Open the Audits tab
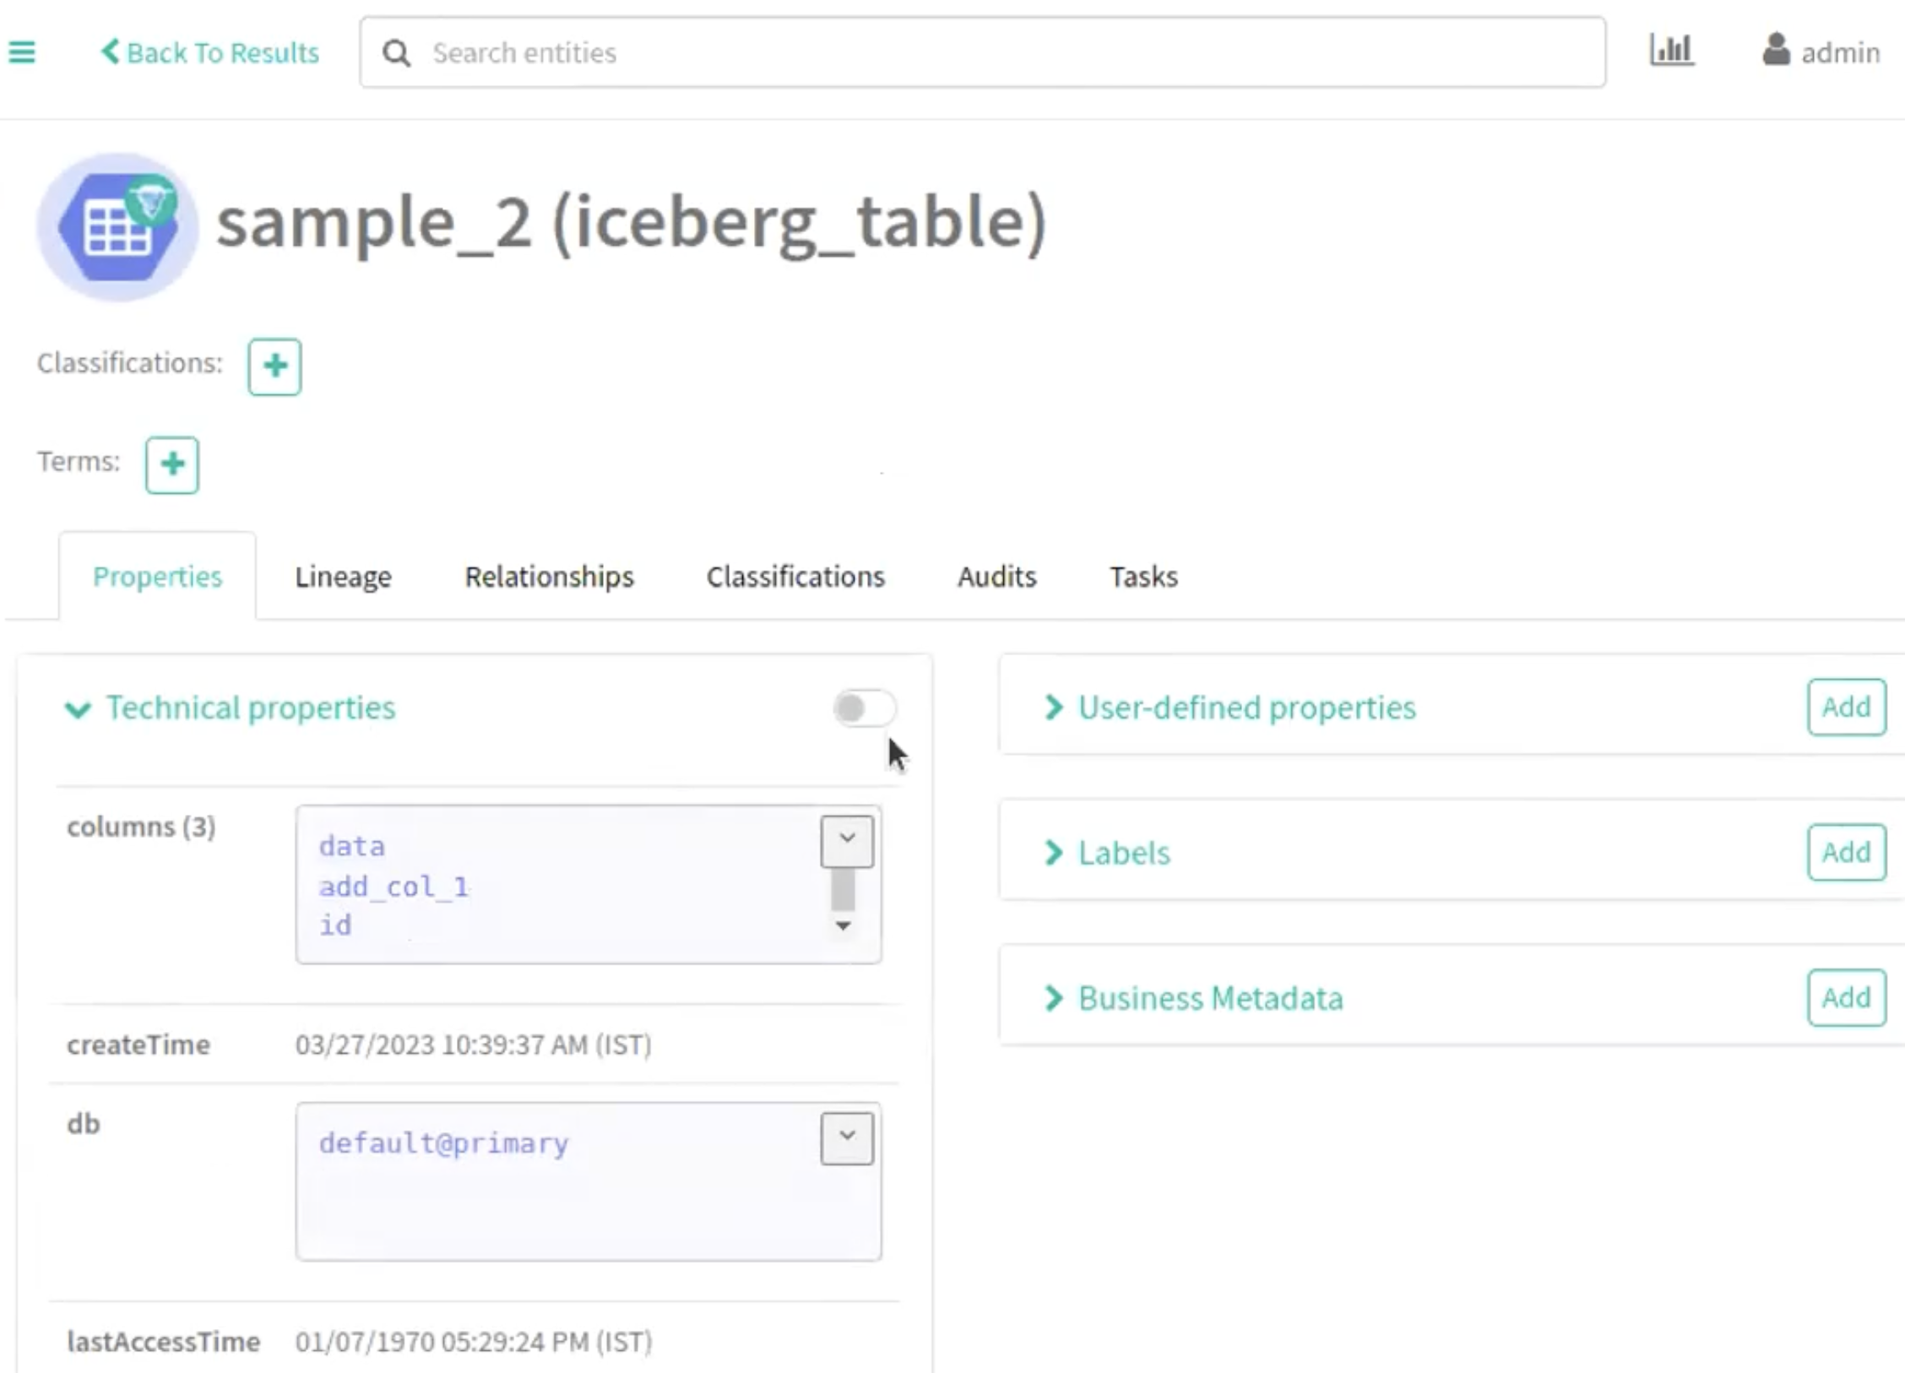Image resolution: width=1905 pixels, height=1373 pixels. click(x=996, y=577)
